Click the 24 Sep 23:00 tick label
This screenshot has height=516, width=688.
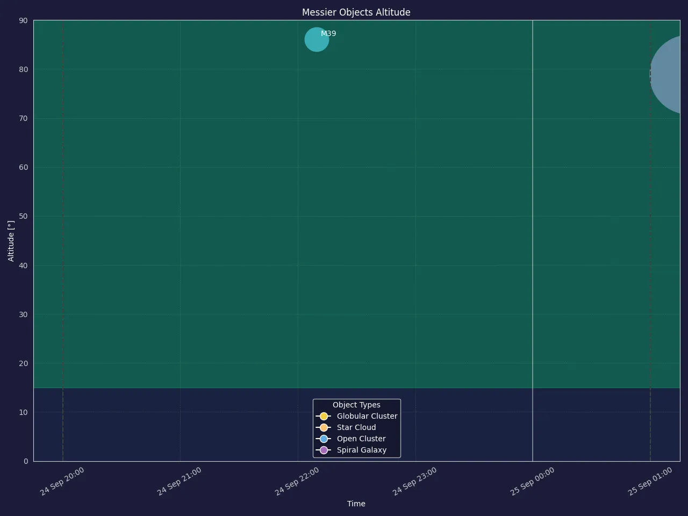tap(415, 482)
